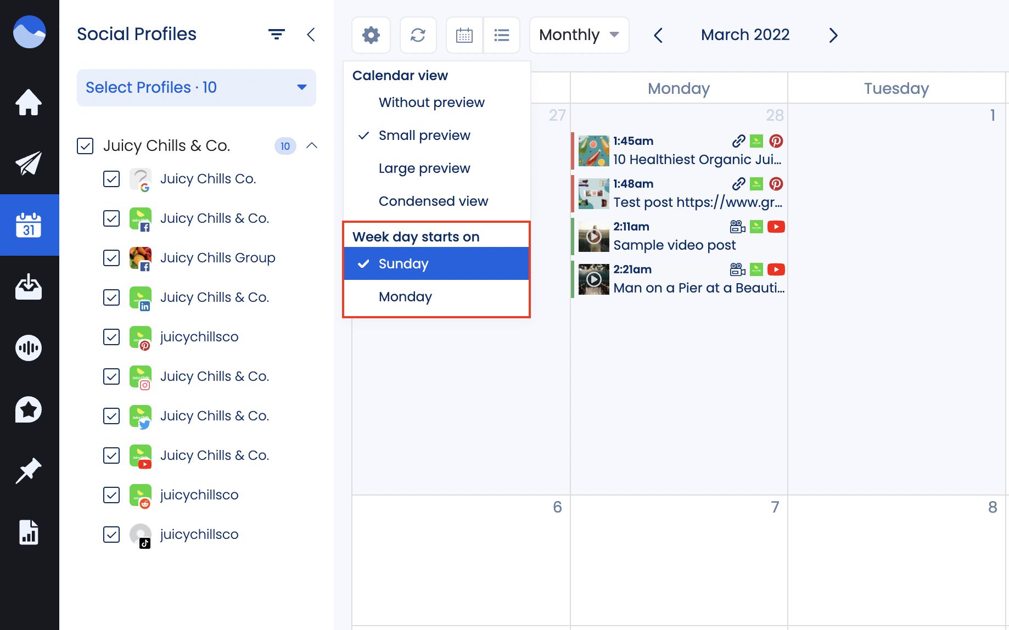Open the 10 Healthiest Organic Jui… title
The width and height of the screenshot is (1009, 630).
click(x=697, y=159)
